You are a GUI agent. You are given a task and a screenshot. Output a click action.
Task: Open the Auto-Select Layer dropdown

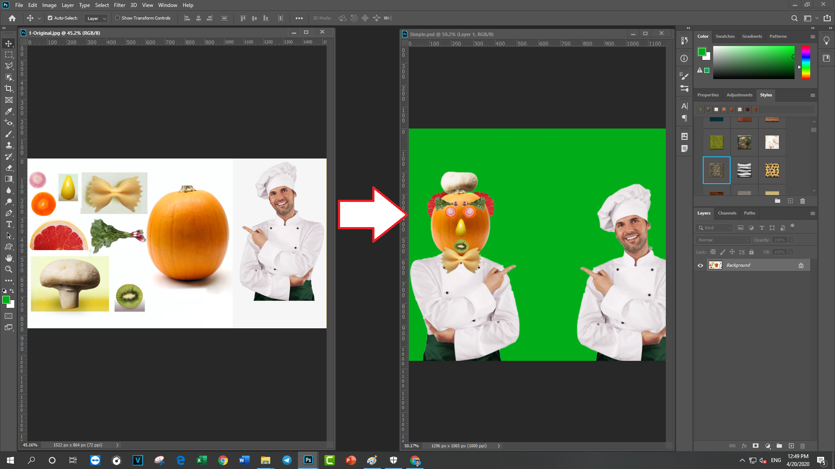point(96,19)
